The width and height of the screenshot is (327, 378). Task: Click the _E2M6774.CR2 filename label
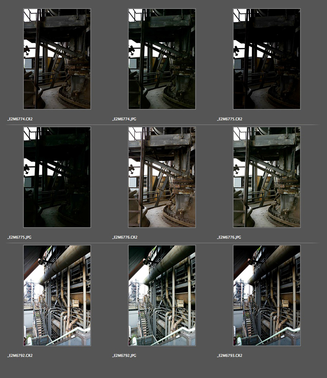(x=20, y=119)
